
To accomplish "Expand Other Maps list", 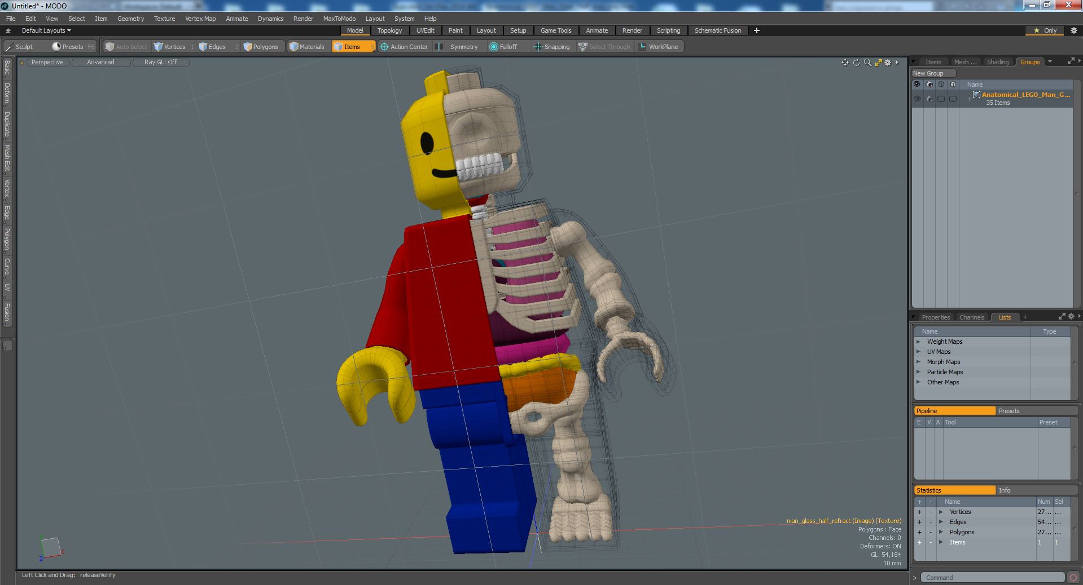I will [919, 382].
